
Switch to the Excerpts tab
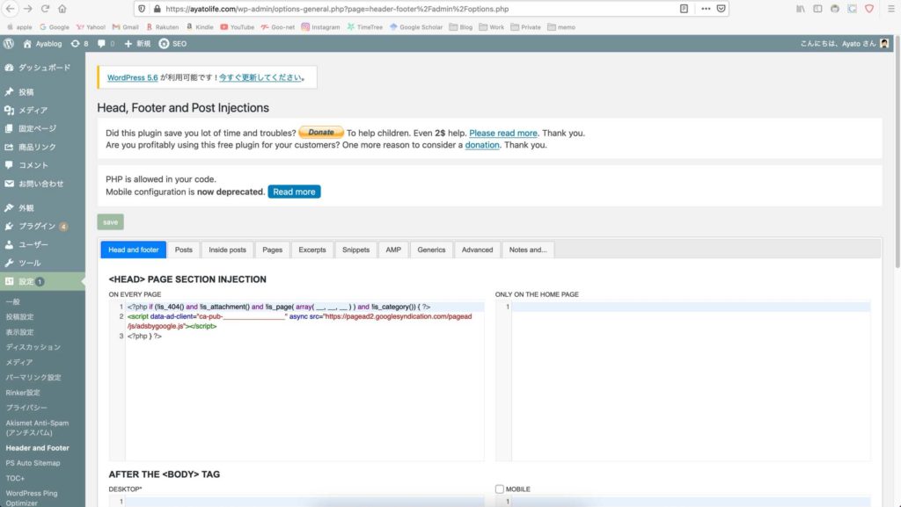[312, 250]
